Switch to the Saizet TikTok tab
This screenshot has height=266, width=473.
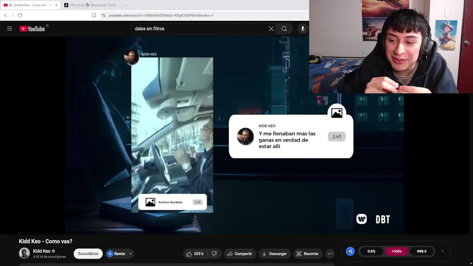click(x=91, y=5)
